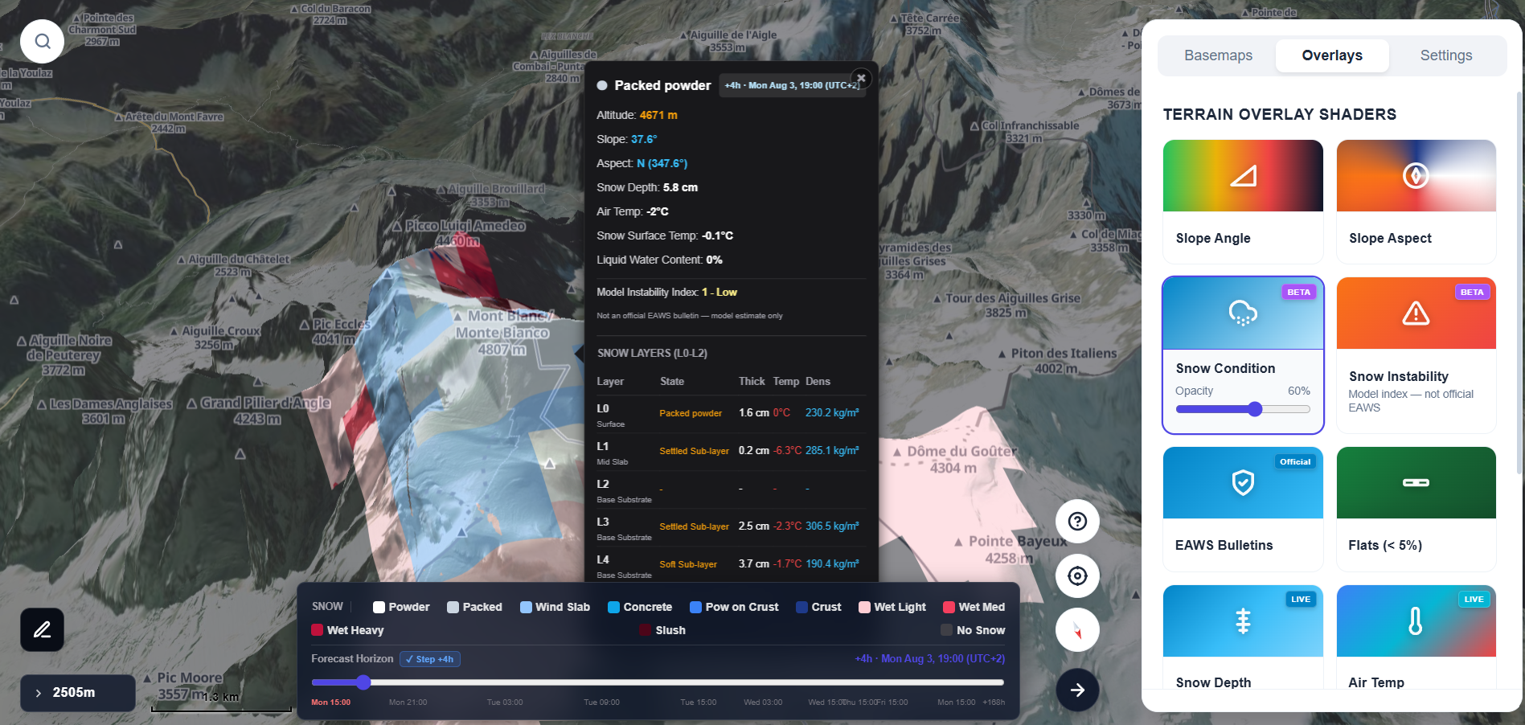Open the help question mark button

click(1077, 522)
